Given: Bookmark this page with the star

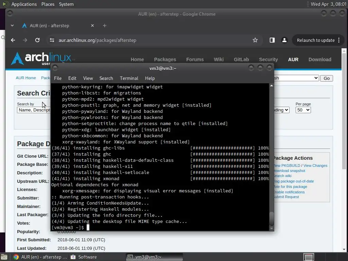Looking at the screenshot, I should click(x=255, y=40).
